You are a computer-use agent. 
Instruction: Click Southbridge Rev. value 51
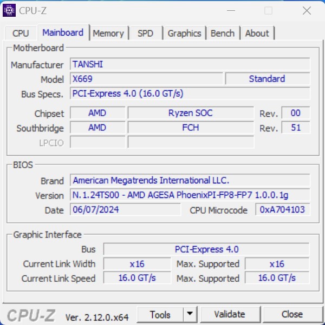pyautogui.click(x=296, y=128)
